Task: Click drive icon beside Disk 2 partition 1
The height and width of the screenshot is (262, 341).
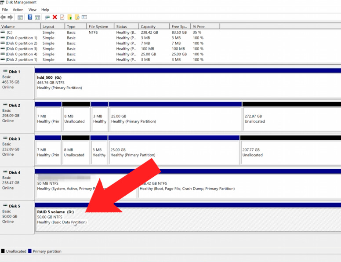Action: [3, 59]
